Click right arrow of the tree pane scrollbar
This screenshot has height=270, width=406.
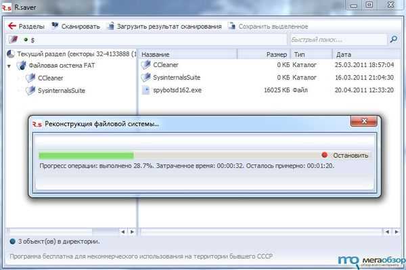point(132,231)
